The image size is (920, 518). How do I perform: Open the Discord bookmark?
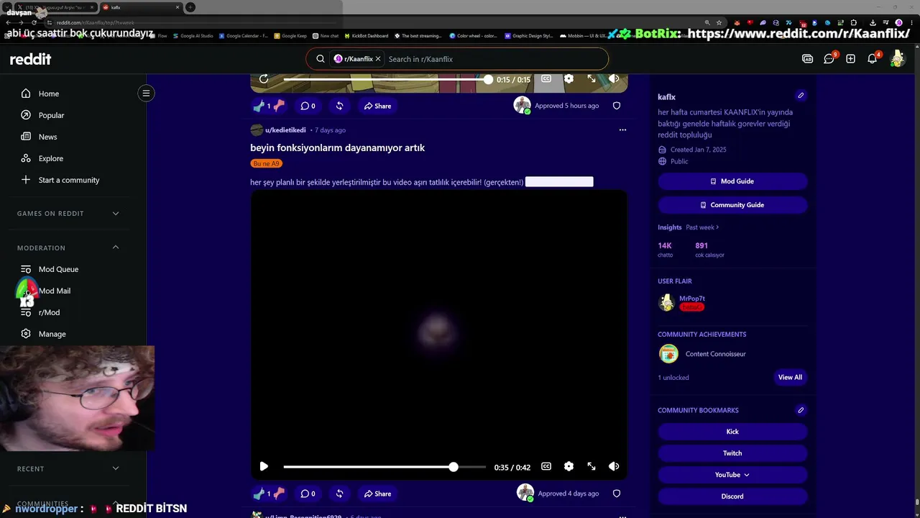tap(732, 496)
